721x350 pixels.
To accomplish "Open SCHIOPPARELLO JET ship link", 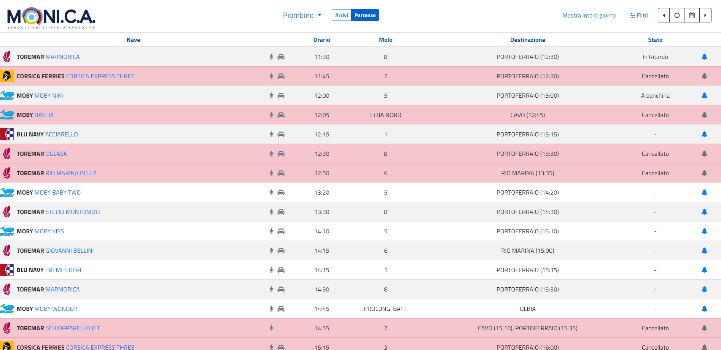I will point(73,328).
